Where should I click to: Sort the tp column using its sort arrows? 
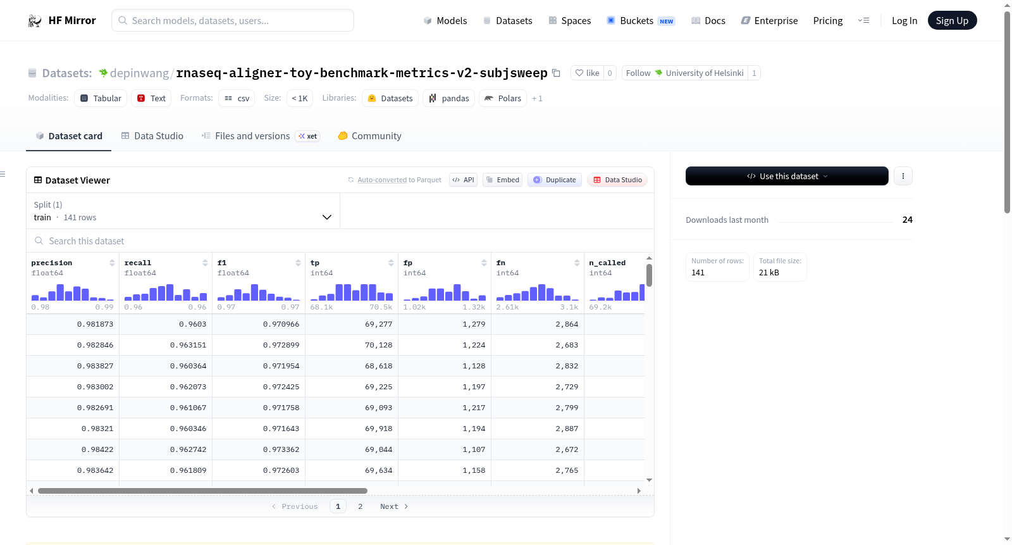pos(391,263)
